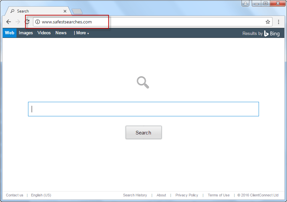Close the Search tab
The image size is (287, 202).
pyautogui.click(x=65, y=11)
